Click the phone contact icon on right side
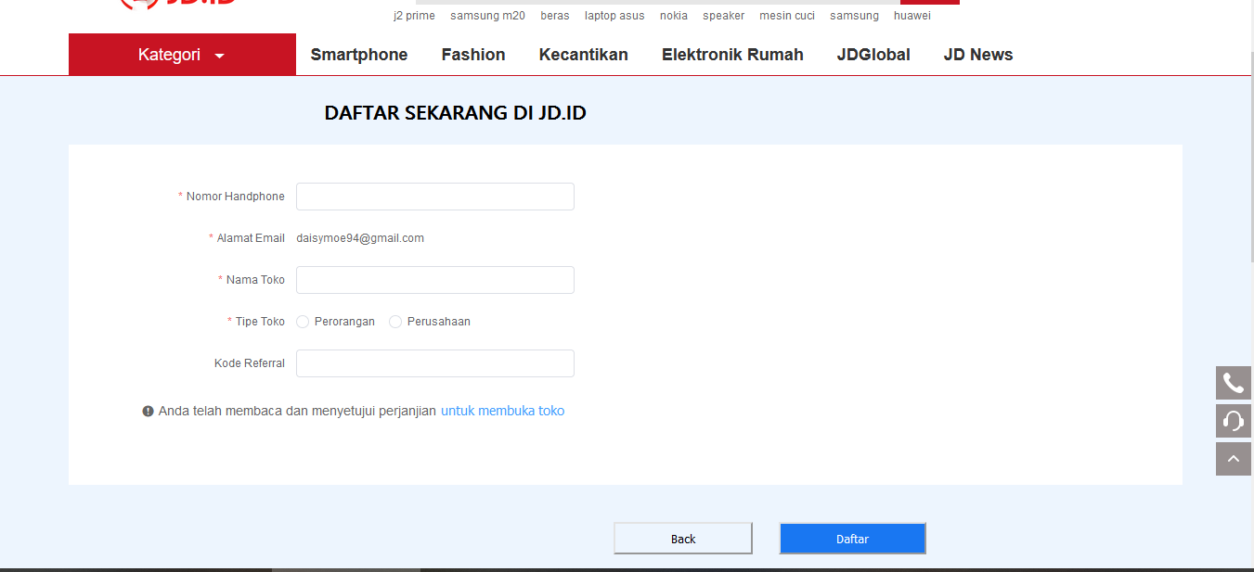1254x572 pixels. (x=1234, y=383)
